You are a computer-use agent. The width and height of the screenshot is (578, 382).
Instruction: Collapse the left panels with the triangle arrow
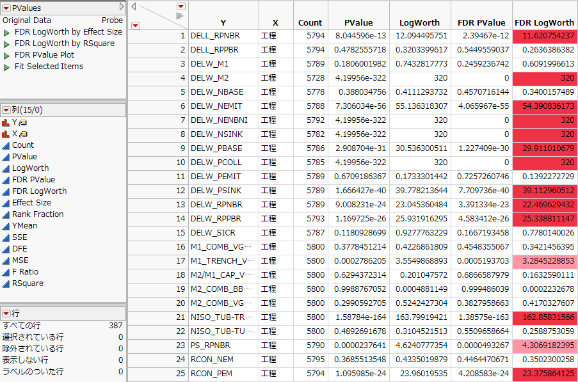point(134,6)
